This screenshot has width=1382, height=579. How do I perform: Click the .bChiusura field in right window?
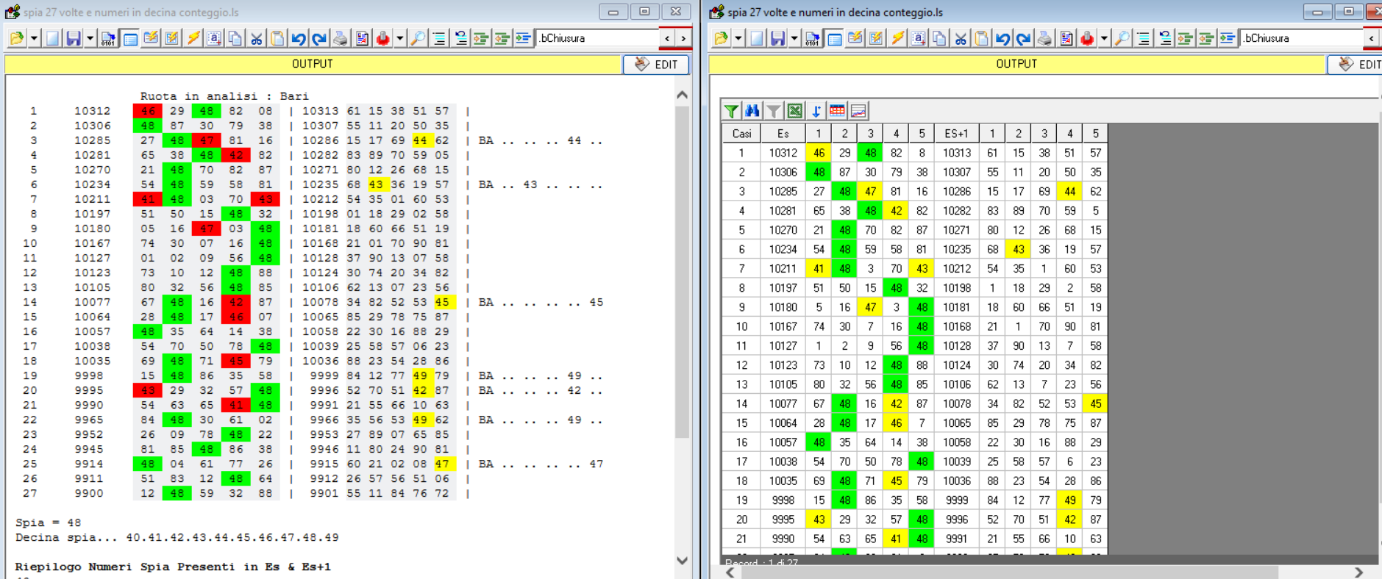[1301, 38]
